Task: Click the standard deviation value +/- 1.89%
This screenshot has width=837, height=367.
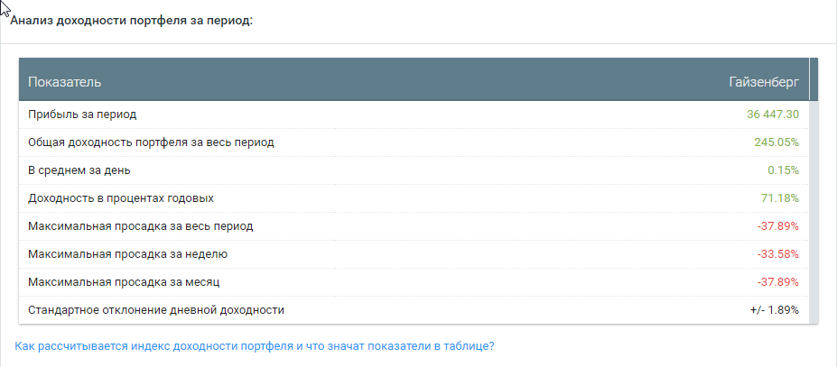Action: (774, 309)
